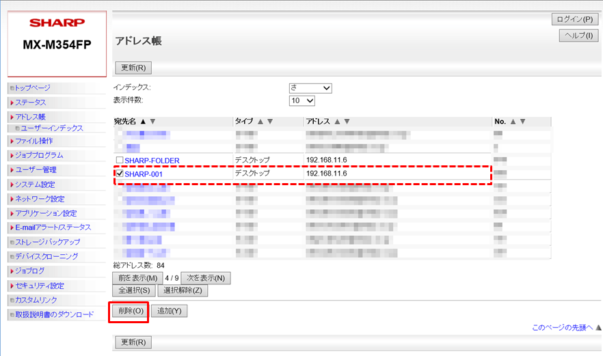Click the 4 / 9 page indicator
Image resolution: width=603 pixels, height=356 pixels.
[172, 278]
